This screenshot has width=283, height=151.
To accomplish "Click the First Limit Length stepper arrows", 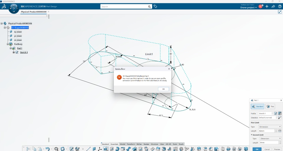I will pos(276,131).
